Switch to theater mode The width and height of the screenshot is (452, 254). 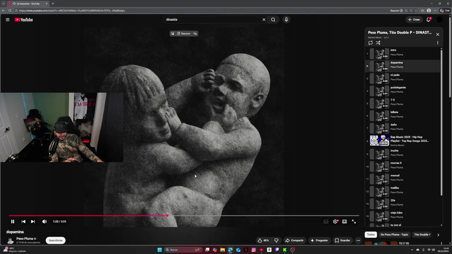344,222
